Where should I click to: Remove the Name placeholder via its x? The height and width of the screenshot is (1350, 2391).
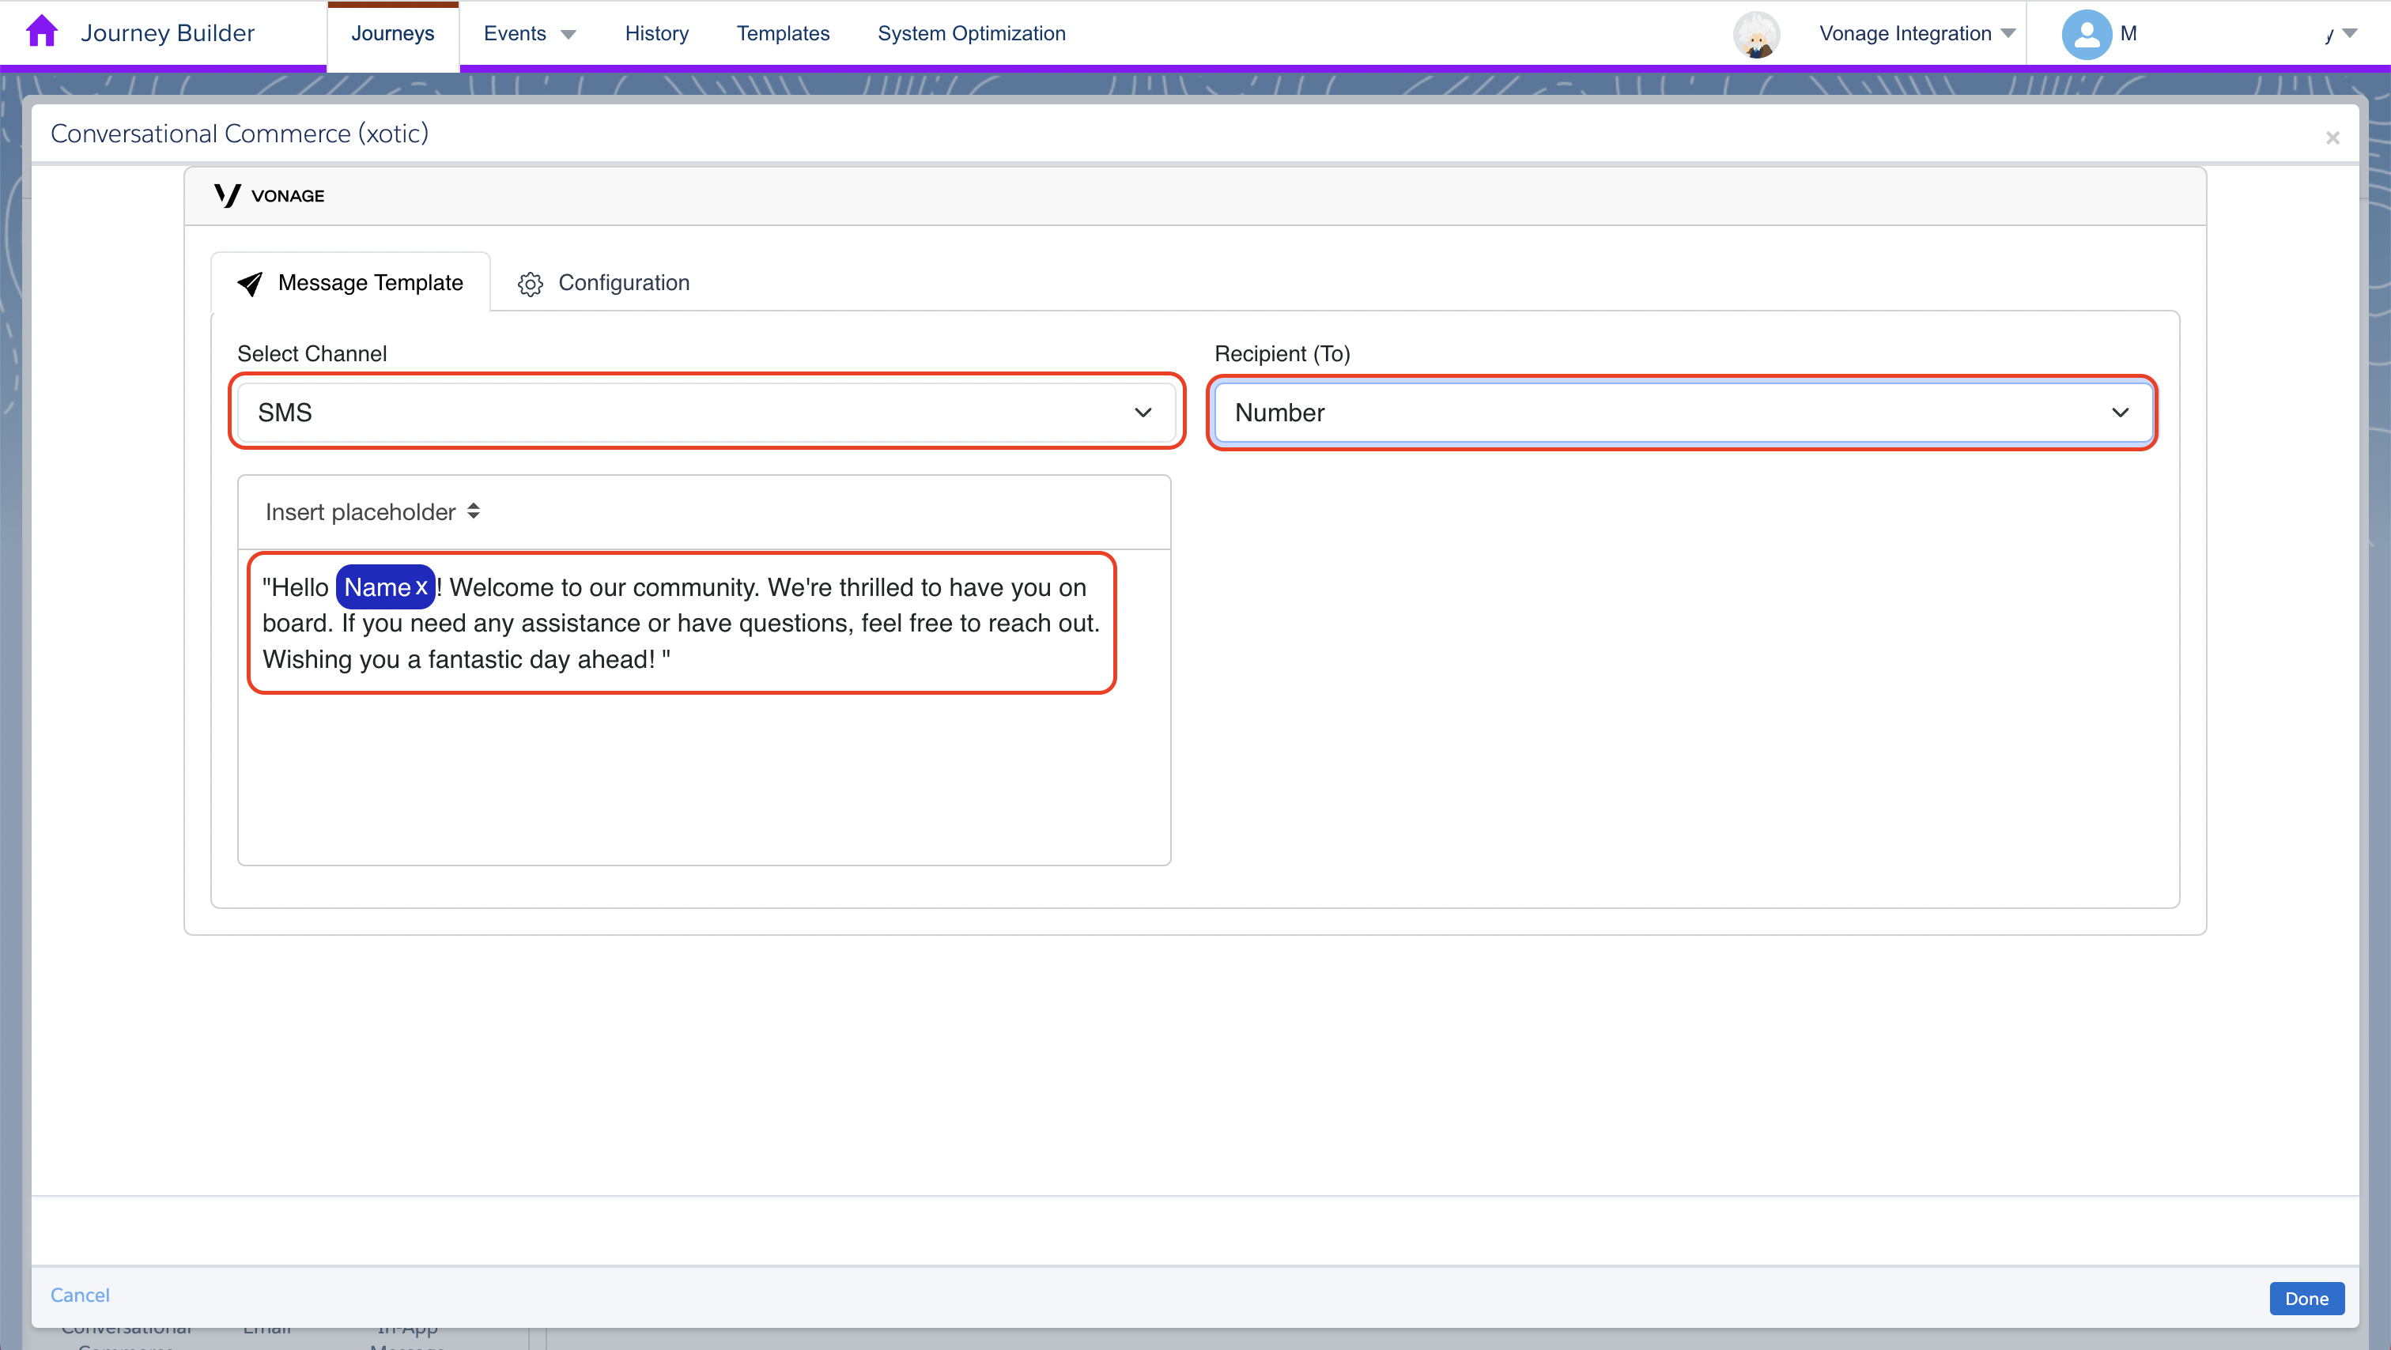[x=421, y=587]
